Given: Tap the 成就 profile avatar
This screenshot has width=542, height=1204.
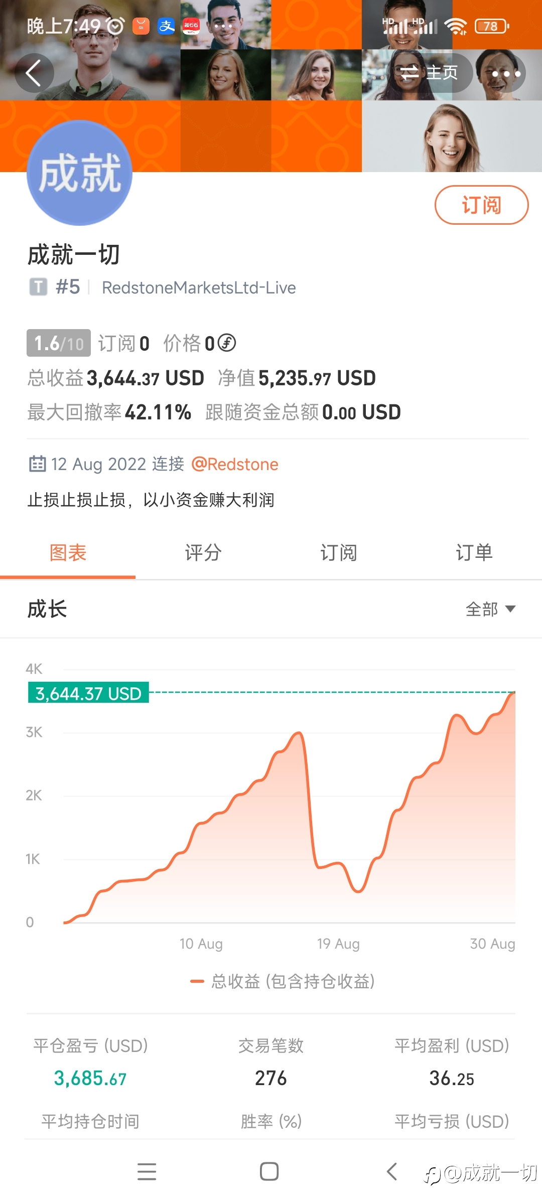Looking at the screenshot, I should click(x=79, y=173).
